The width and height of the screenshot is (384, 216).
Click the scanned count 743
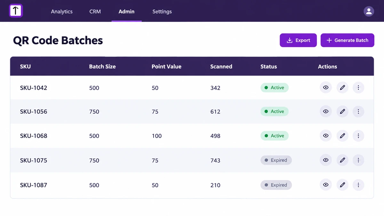pyautogui.click(x=215, y=160)
